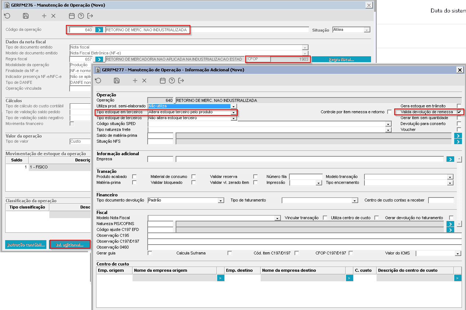Open Tipo encerramento dropdown
This screenshot has width=466, height=310.
450,183
